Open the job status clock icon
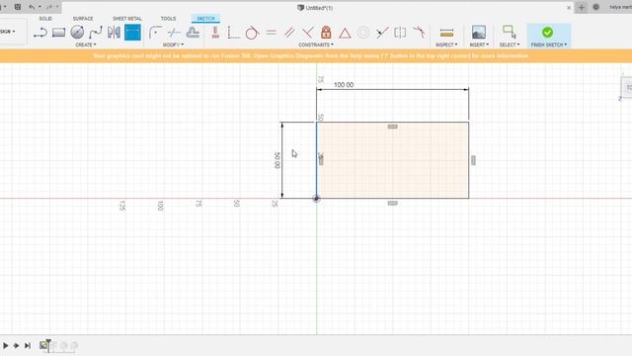 click(595, 7)
